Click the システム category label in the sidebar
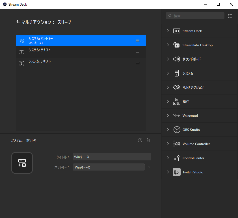 (x=188, y=73)
